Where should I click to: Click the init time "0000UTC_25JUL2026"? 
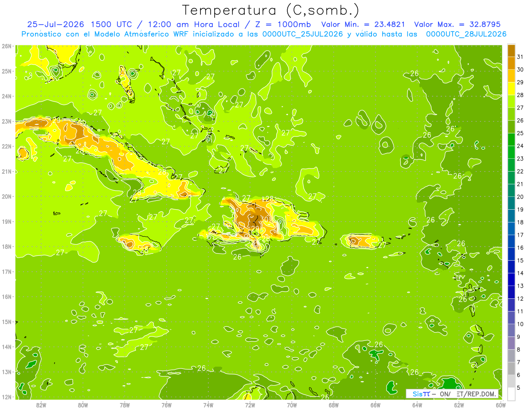point(303,34)
